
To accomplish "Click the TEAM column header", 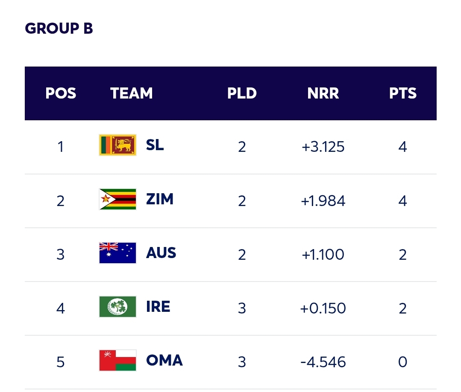I will [132, 93].
